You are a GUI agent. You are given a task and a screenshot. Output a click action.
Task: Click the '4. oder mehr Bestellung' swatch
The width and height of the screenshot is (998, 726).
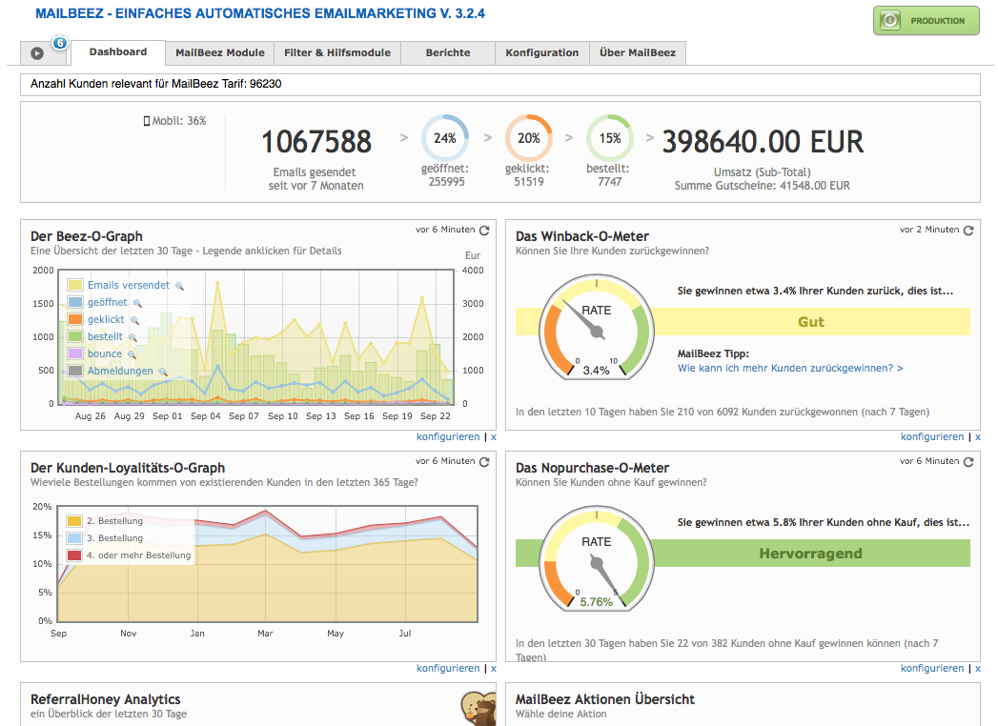pyautogui.click(x=74, y=555)
